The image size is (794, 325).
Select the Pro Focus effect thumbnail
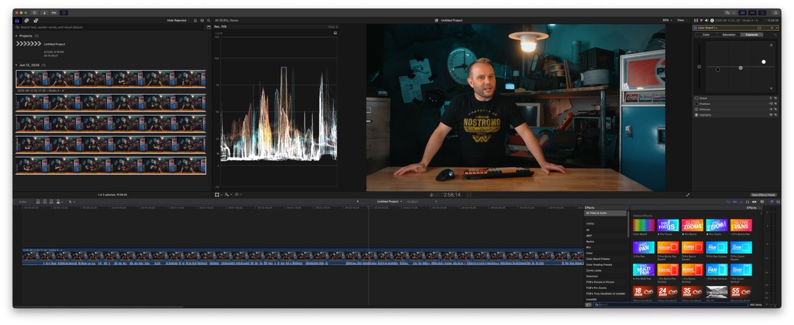668,225
